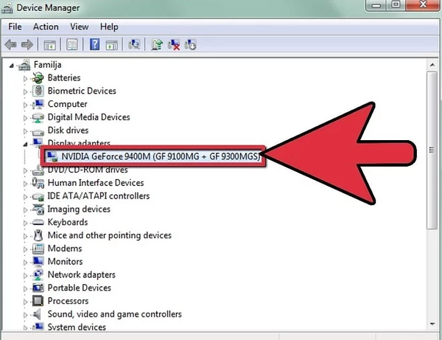Expand the Batteries category arrow
The height and width of the screenshot is (340, 442).
coord(25,78)
